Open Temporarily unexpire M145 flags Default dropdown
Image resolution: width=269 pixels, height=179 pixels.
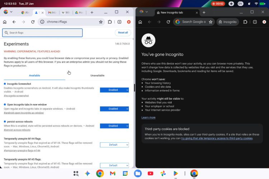[x=114, y=165]
